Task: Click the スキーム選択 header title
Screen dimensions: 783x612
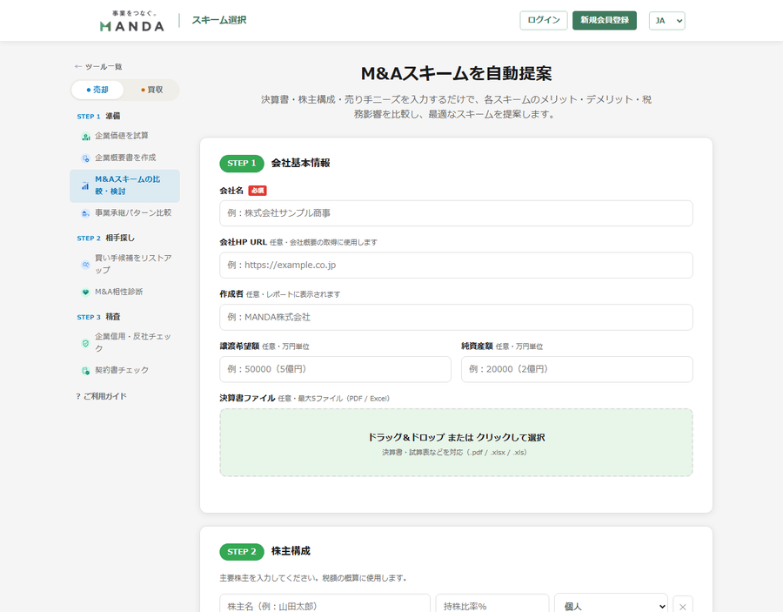Action: click(219, 21)
